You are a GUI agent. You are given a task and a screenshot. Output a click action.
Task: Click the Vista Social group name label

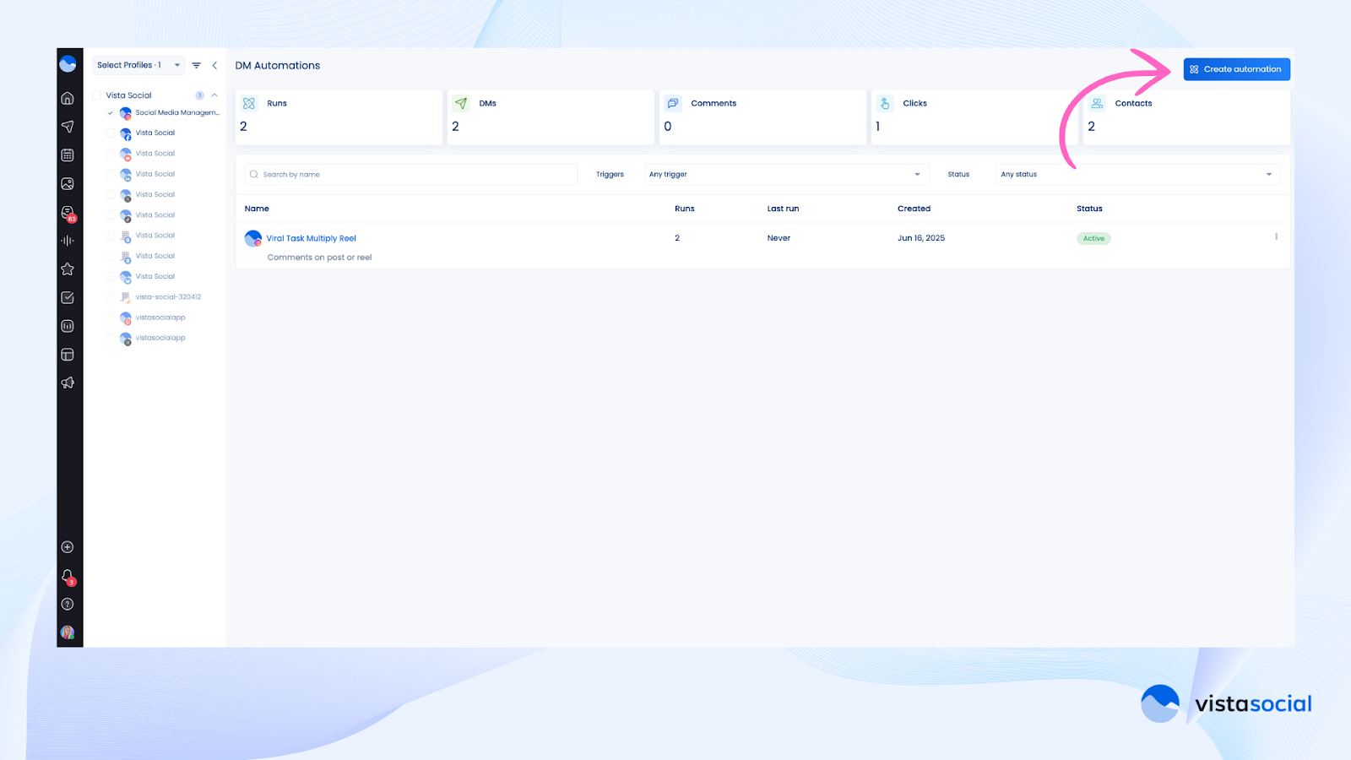coord(129,95)
